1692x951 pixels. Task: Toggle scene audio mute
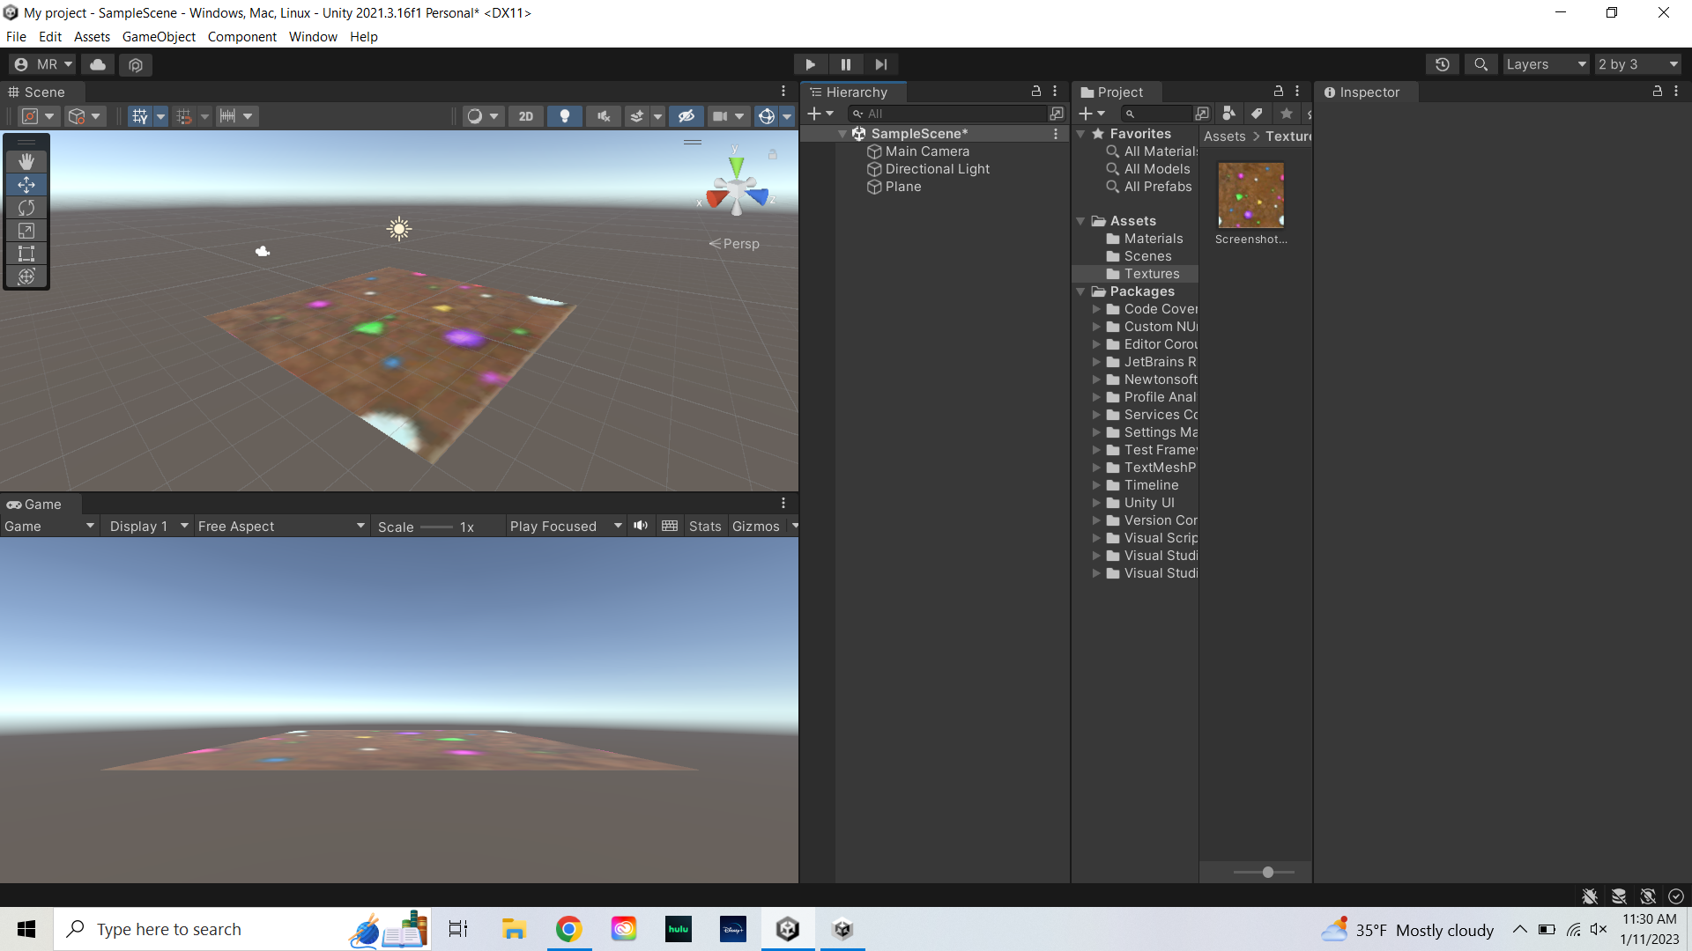click(604, 116)
